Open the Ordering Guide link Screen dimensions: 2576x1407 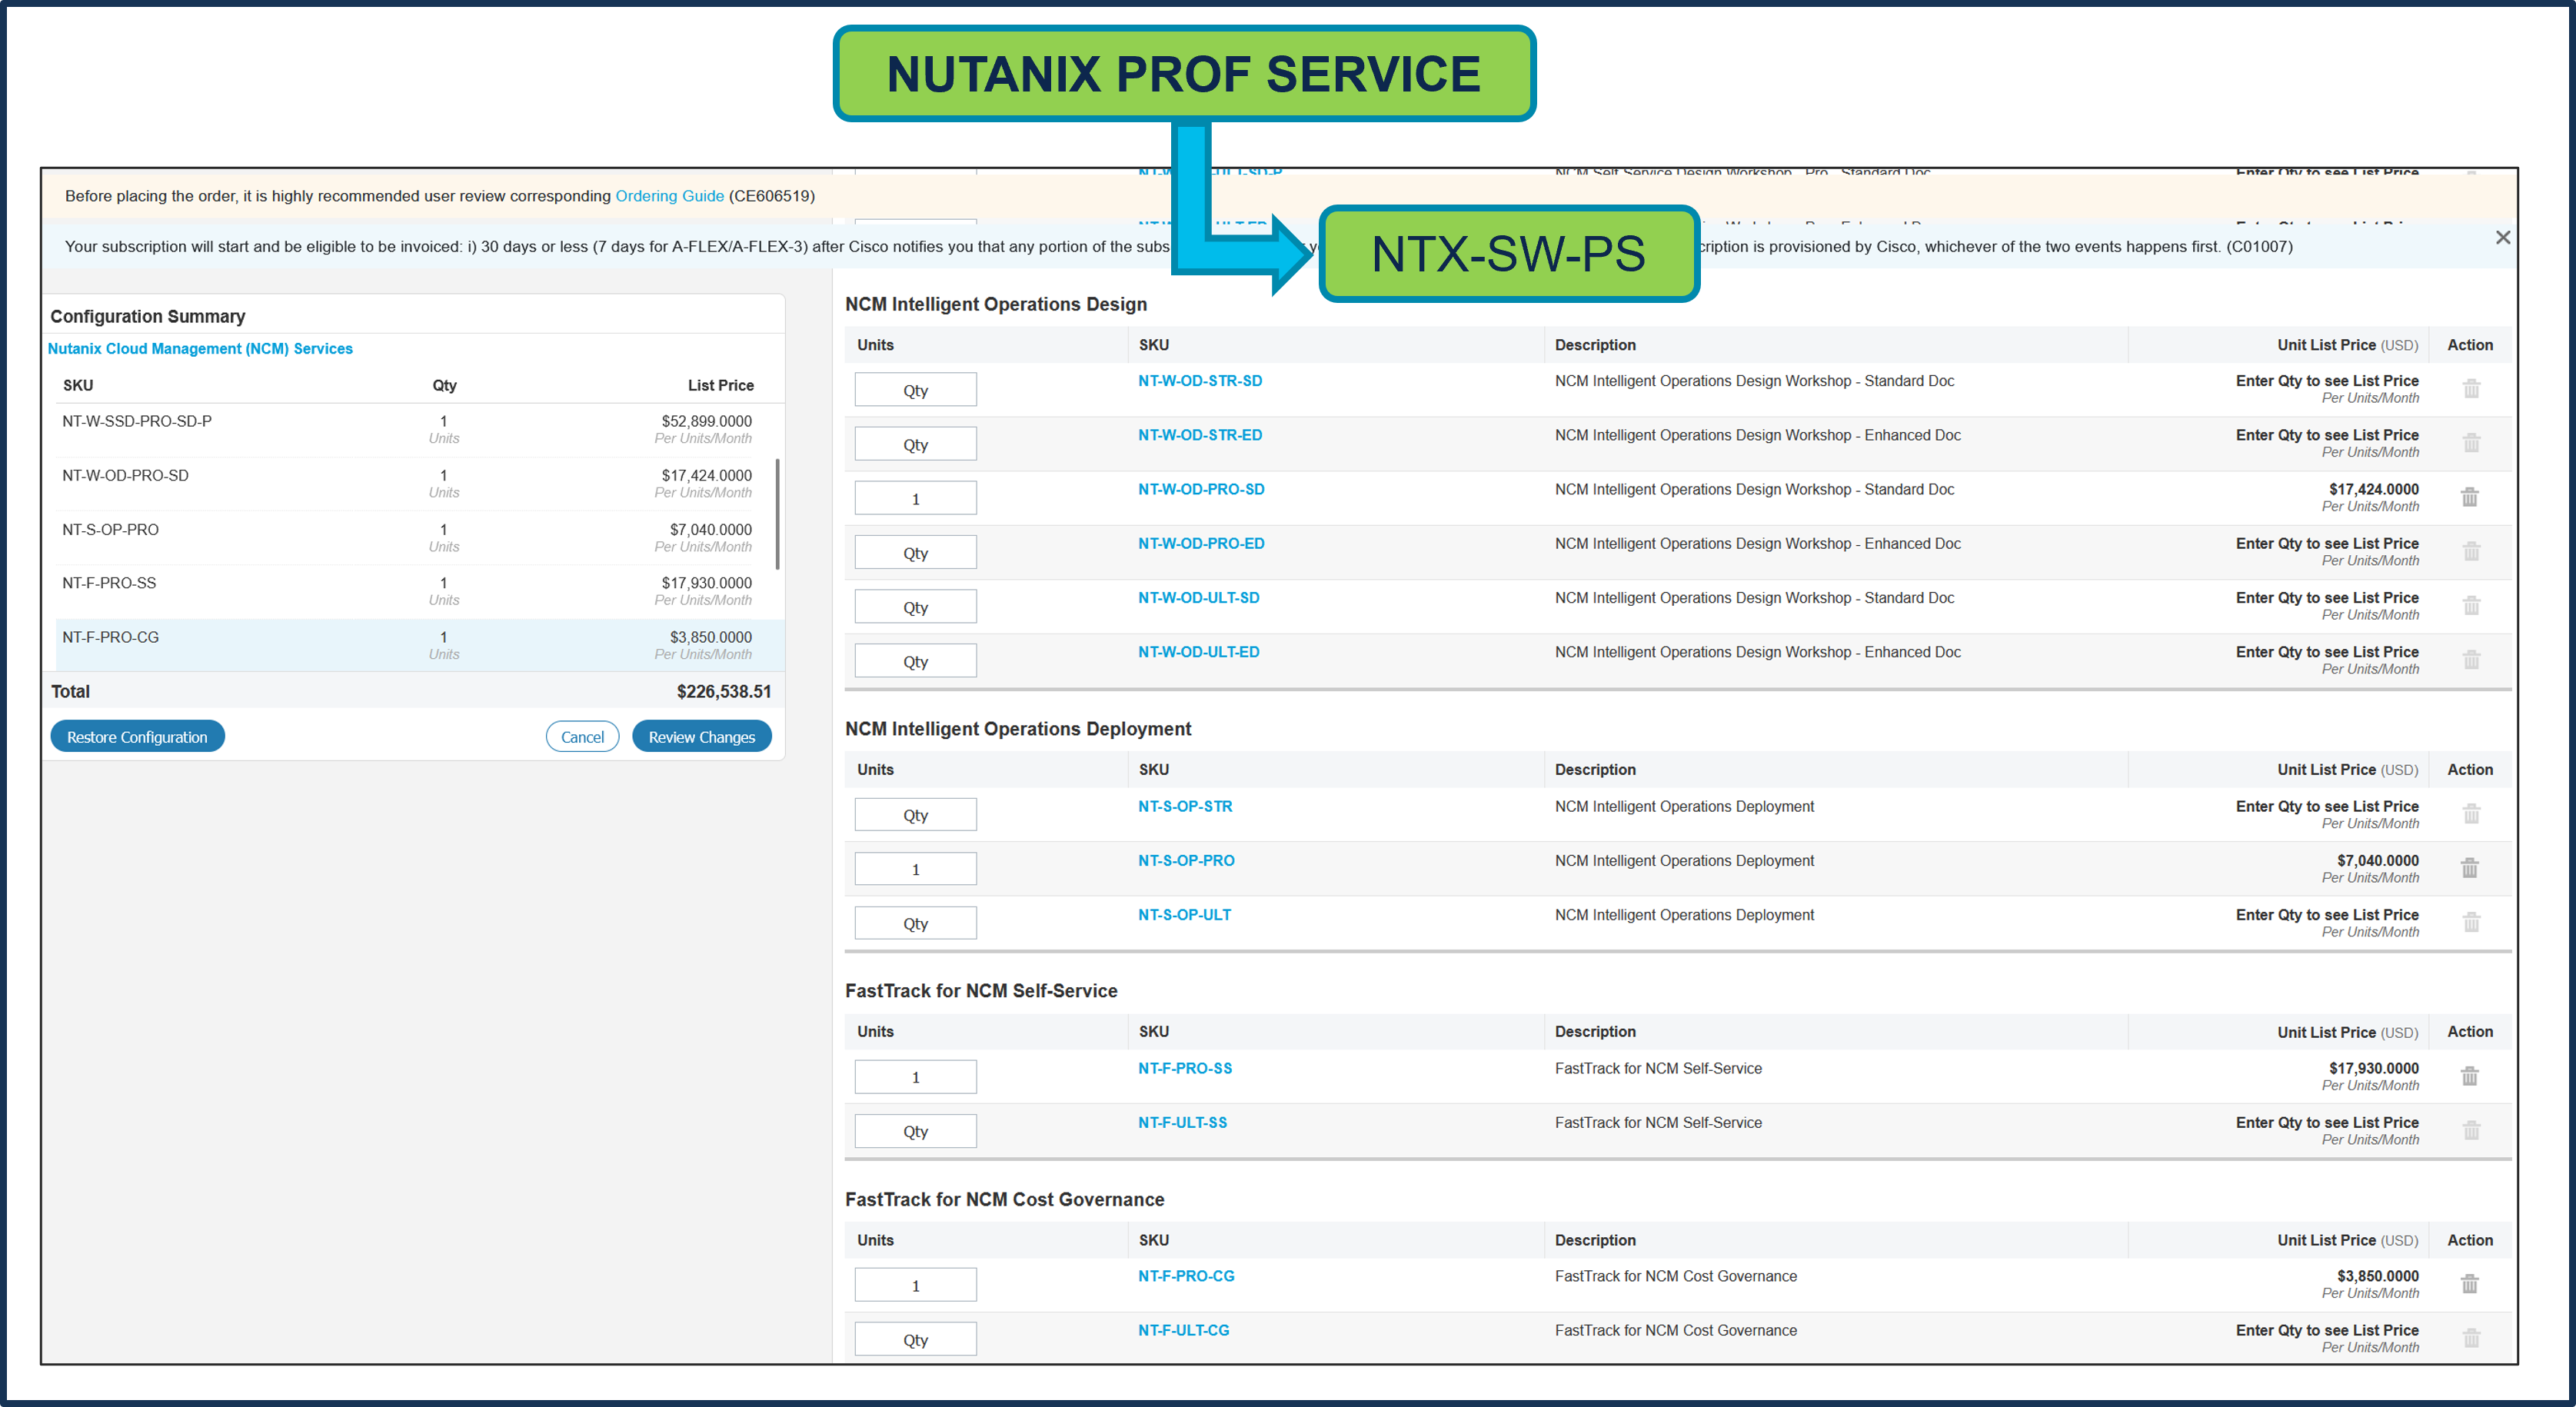(669, 196)
